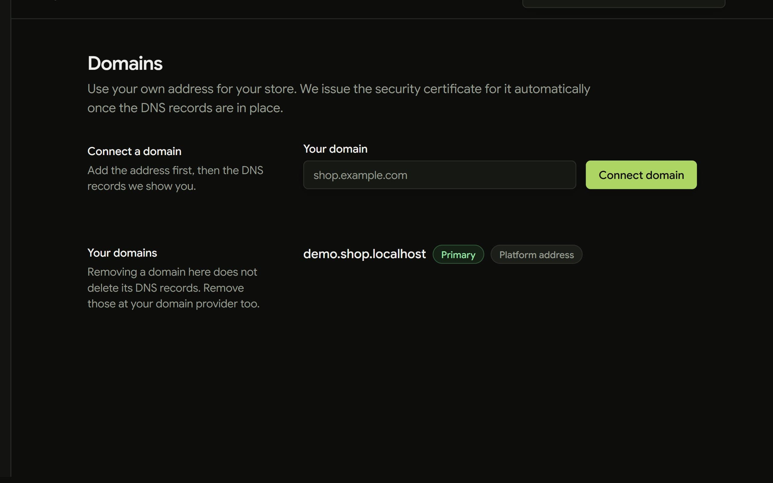Click the Connect domain button
Image resolution: width=773 pixels, height=483 pixels.
(641, 175)
